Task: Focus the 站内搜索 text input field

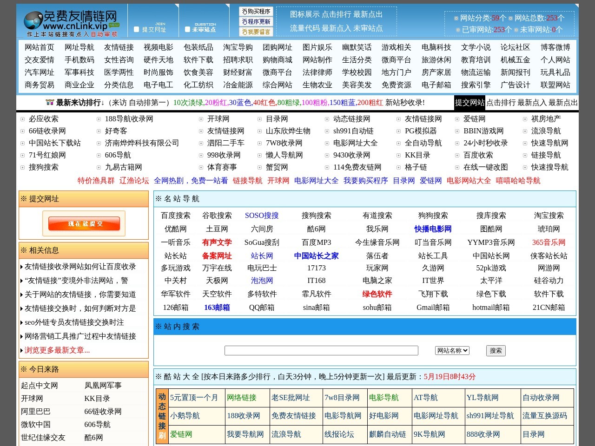Action: tap(321, 351)
